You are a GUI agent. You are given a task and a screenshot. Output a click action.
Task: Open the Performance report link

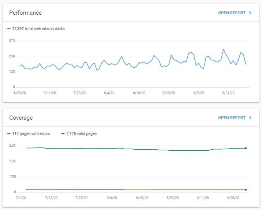coord(232,13)
